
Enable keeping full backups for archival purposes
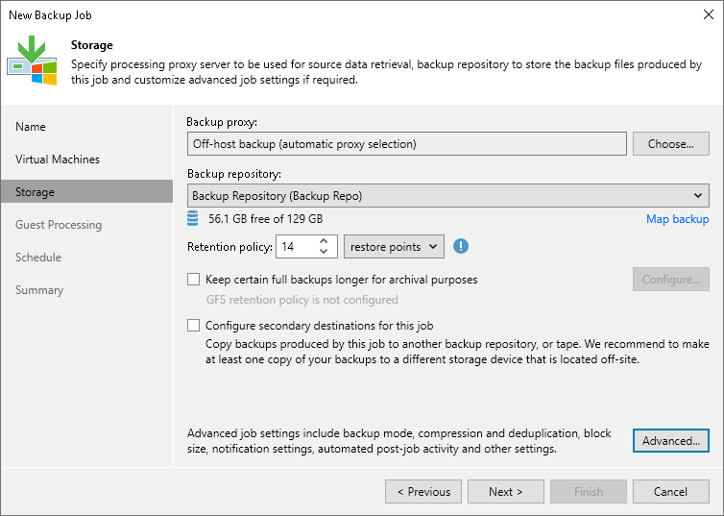(194, 280)
